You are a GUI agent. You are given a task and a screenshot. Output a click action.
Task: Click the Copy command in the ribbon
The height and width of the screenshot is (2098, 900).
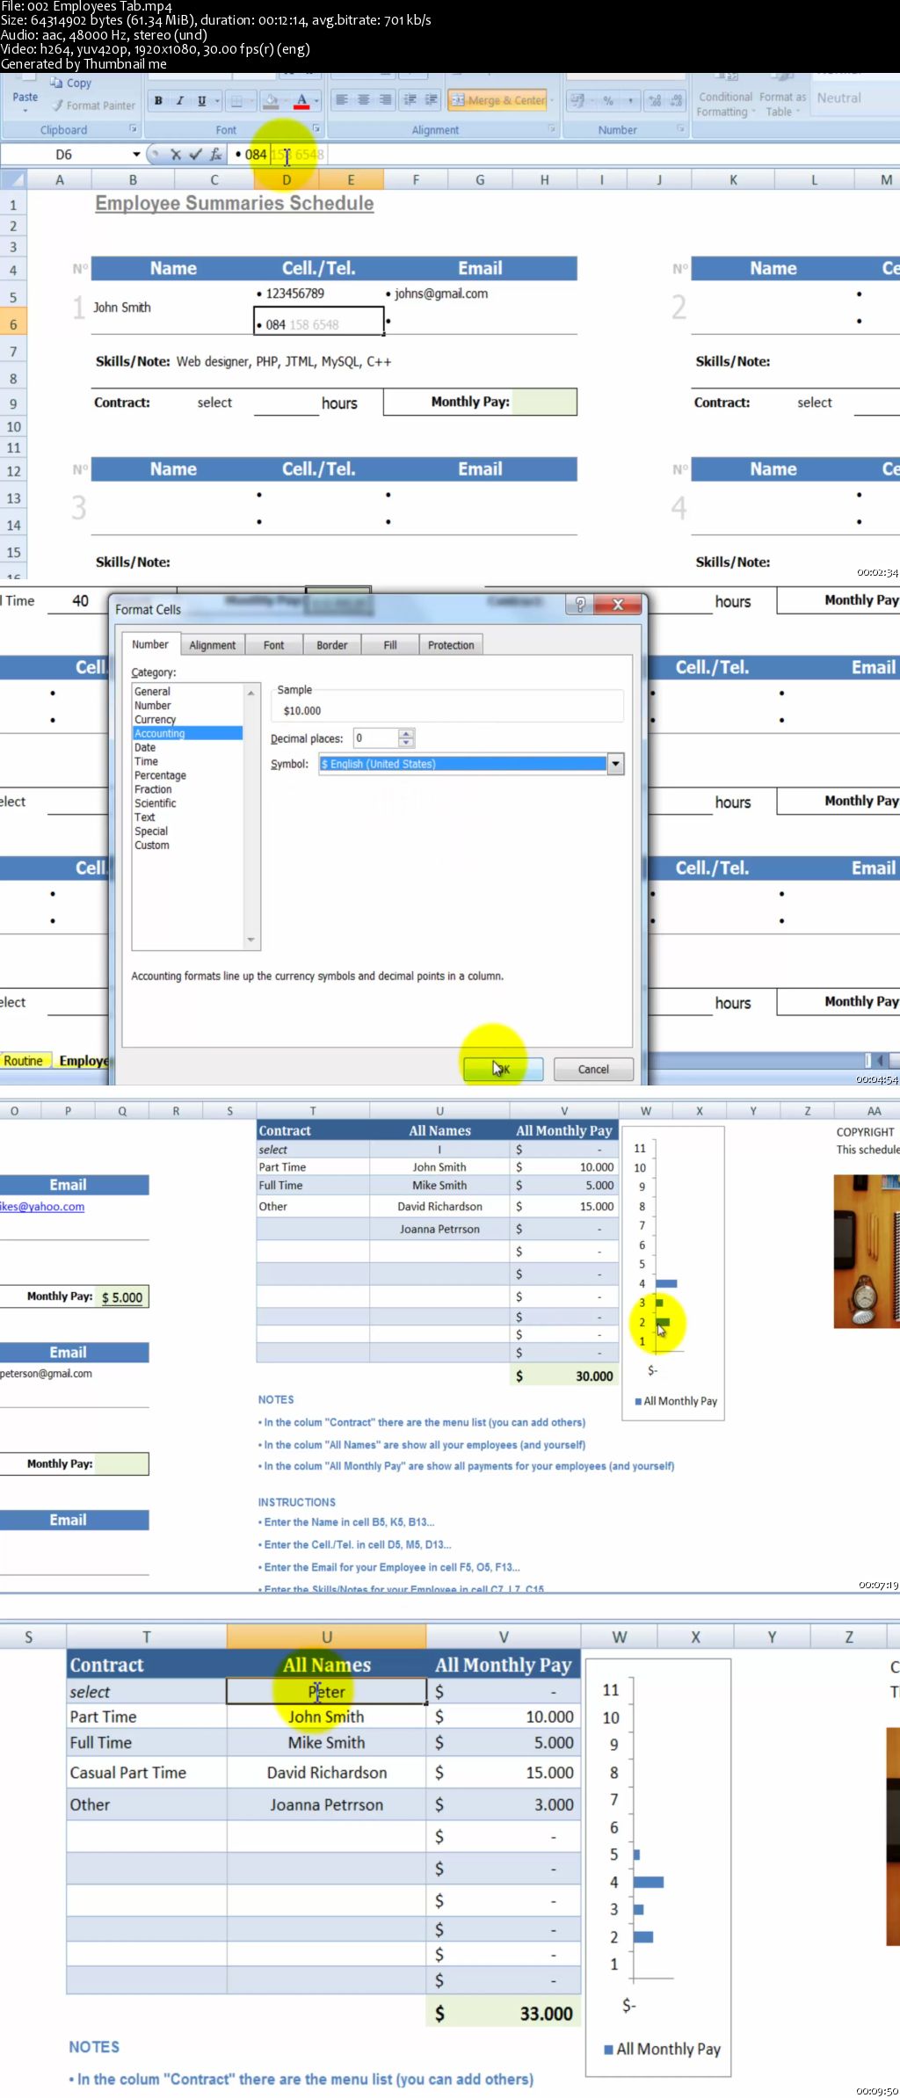71,83
